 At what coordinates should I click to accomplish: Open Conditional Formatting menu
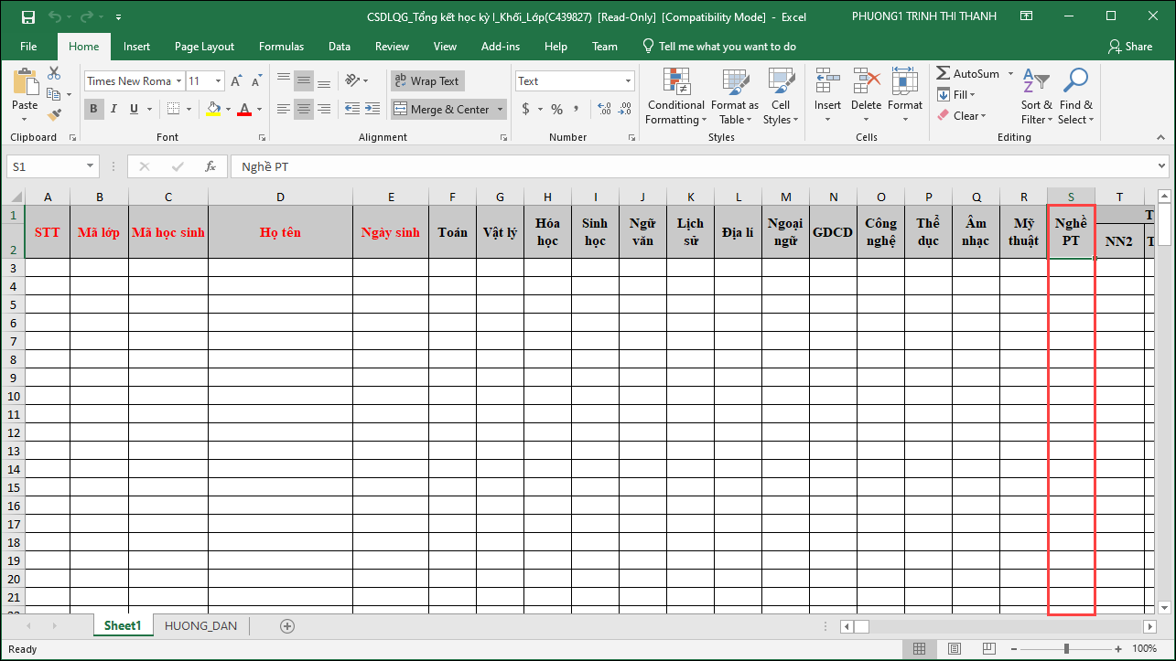pyautogui.click(x=675, y=98)
